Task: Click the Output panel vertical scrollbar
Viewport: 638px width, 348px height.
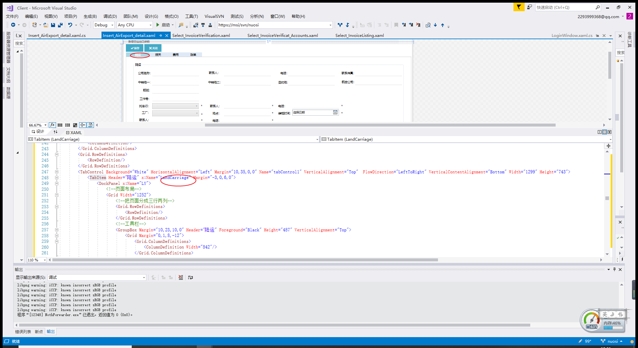Action: tap(622, 302)
